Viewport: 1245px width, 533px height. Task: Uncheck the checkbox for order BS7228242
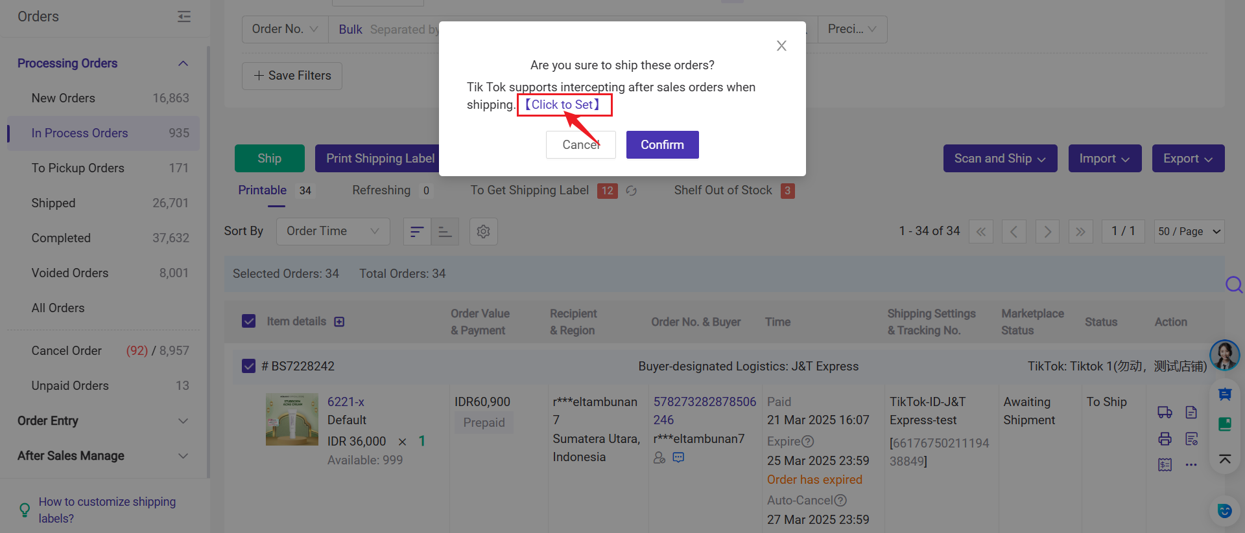point(248,366)
